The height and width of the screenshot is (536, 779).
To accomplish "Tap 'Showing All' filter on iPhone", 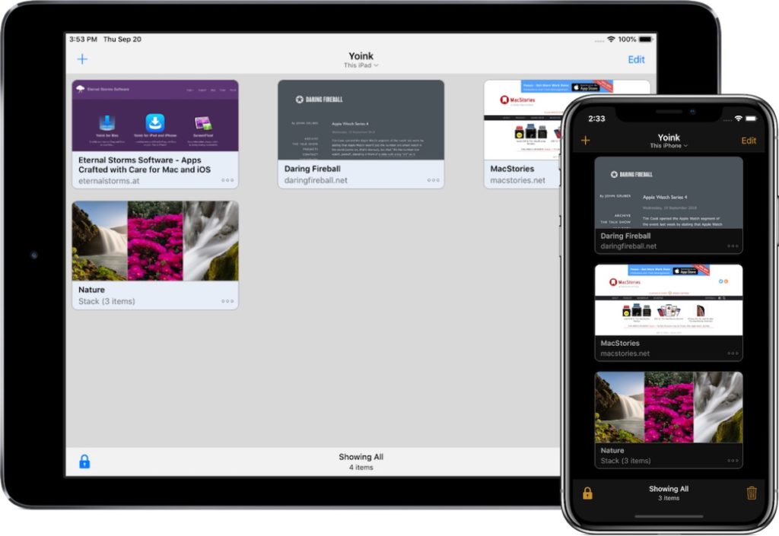I will (x=669, y=493).
